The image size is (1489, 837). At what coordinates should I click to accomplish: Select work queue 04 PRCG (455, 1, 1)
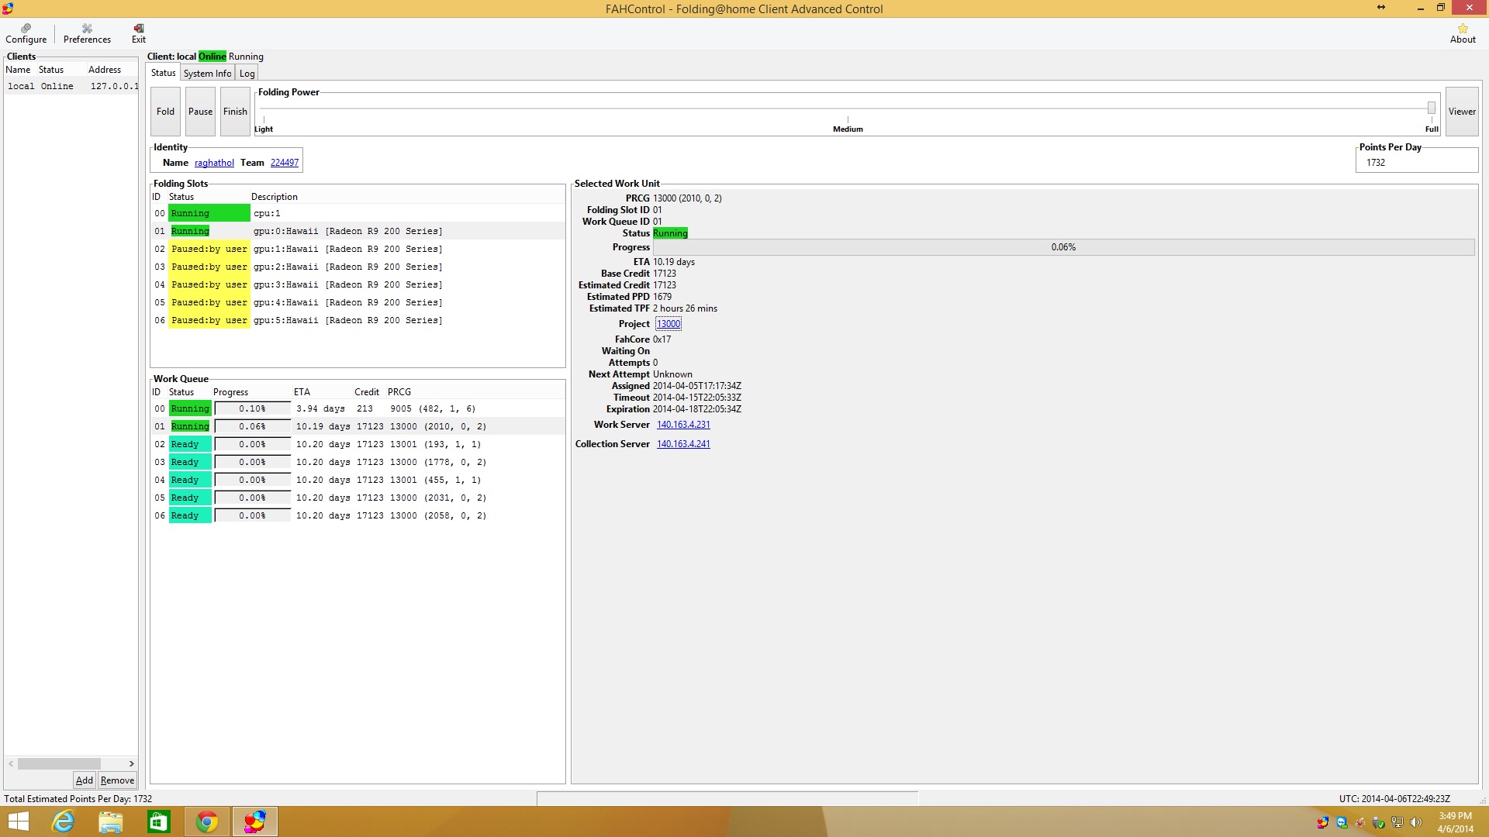pos(358,480)
